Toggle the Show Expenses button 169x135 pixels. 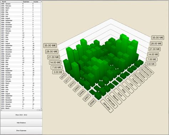21,130
